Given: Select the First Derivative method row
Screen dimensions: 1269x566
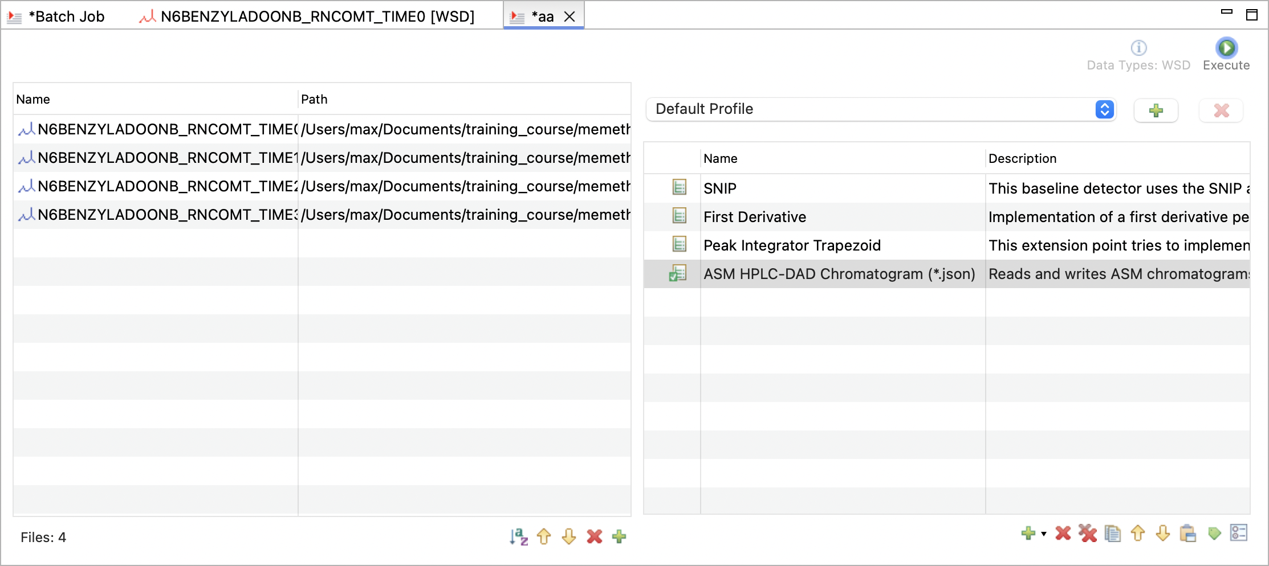Looking at the screenshot, I should click(947, 217).
